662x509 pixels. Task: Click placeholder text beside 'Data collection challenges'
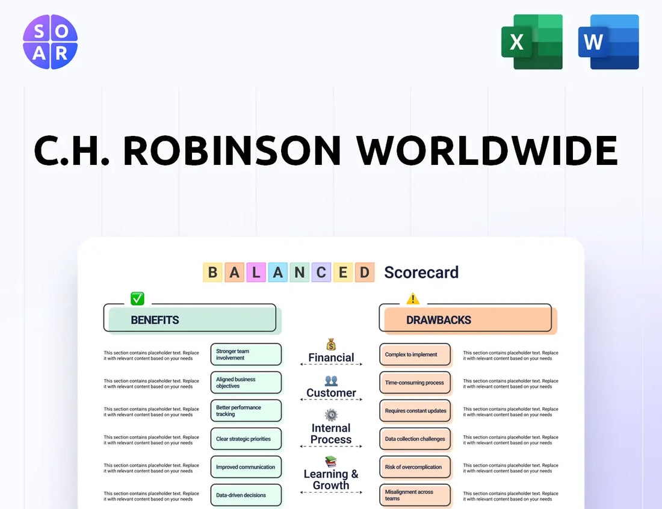(x=510, y=440)
